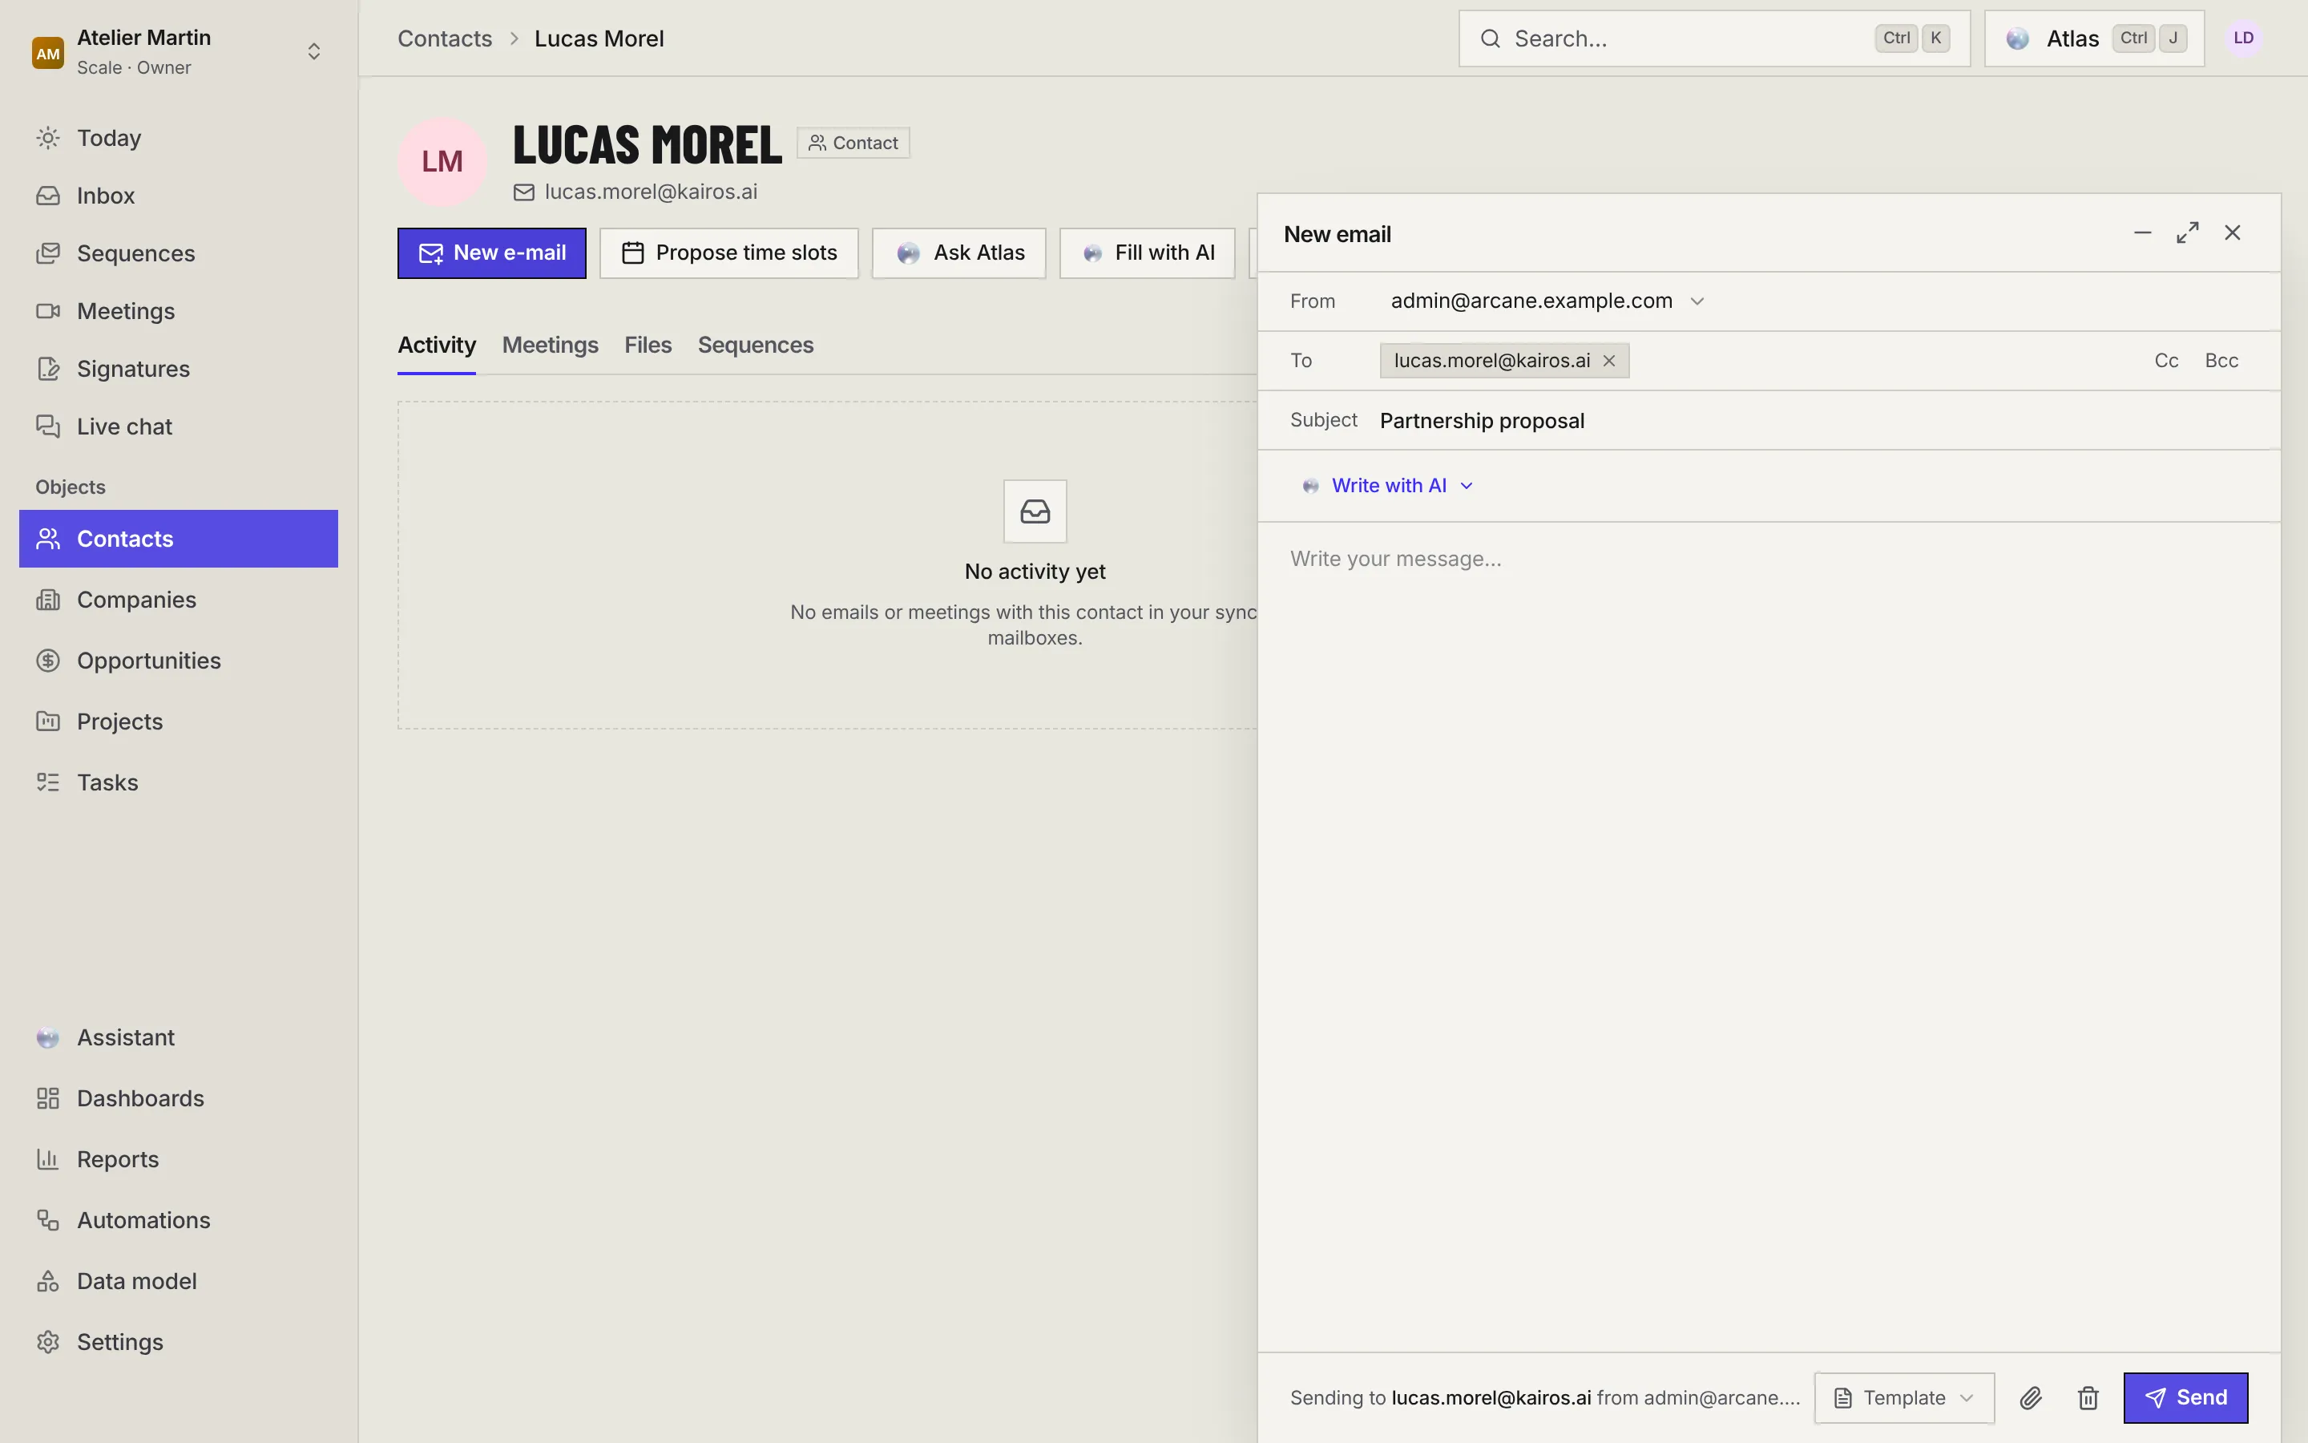Image resolution: width=2308 pixels, height=1443 pixels.
Task: Open Reports in the sidebar
Action: tap(179, 1159)
